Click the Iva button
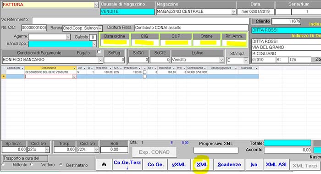This screenshot has height=174, width=321. (254, 164)
